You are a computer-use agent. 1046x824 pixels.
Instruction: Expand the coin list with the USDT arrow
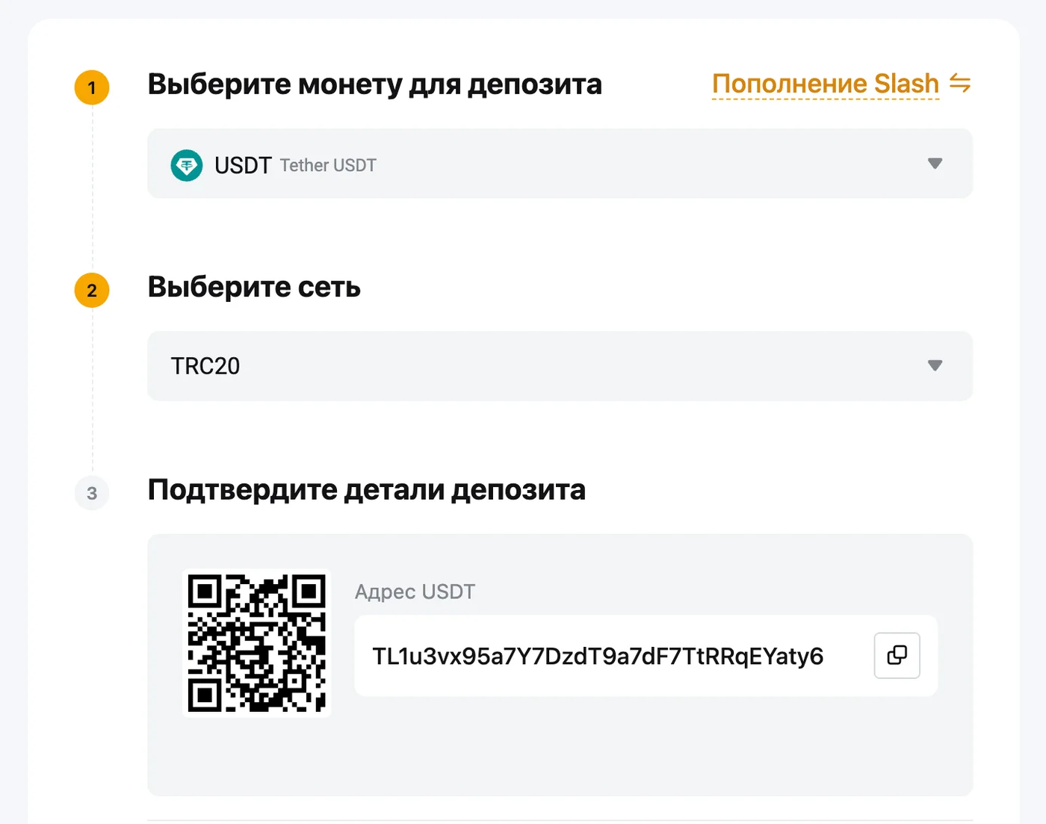click(935, 164)
